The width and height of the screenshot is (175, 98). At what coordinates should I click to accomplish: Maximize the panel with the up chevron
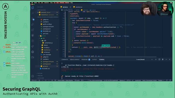tap(166, 60)
